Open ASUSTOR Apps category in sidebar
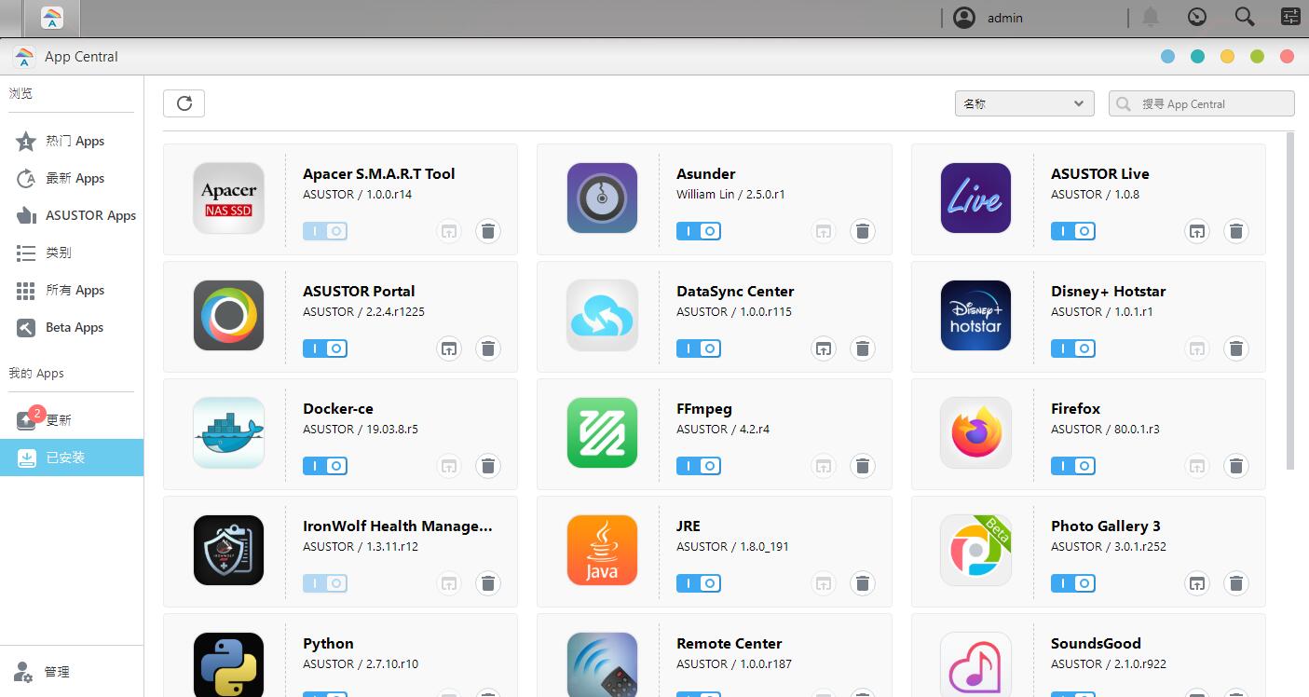Image resolution: width=1309 pixels, height=697 pixels. point(72,215)
